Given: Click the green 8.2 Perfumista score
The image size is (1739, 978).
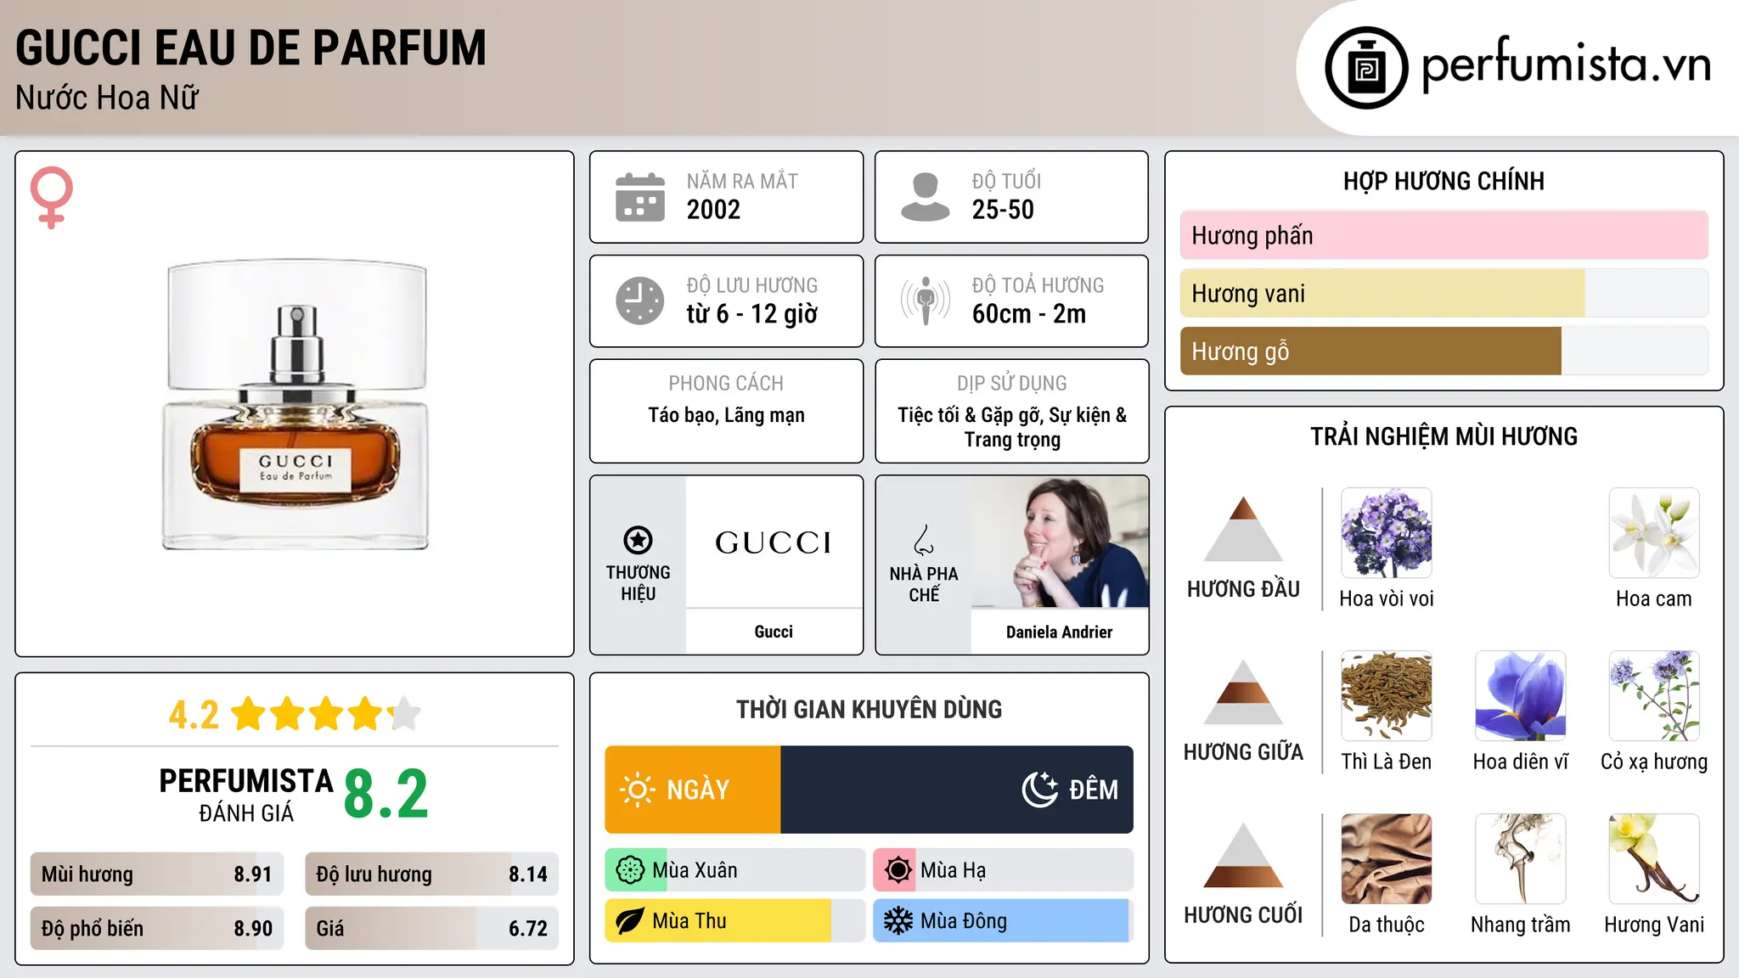Looking at the screenshot, I should [386, 795].
